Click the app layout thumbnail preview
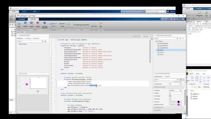 tap(33, 85)
